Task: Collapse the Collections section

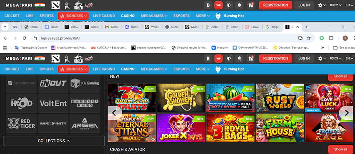Action: [x=54, y=141]
